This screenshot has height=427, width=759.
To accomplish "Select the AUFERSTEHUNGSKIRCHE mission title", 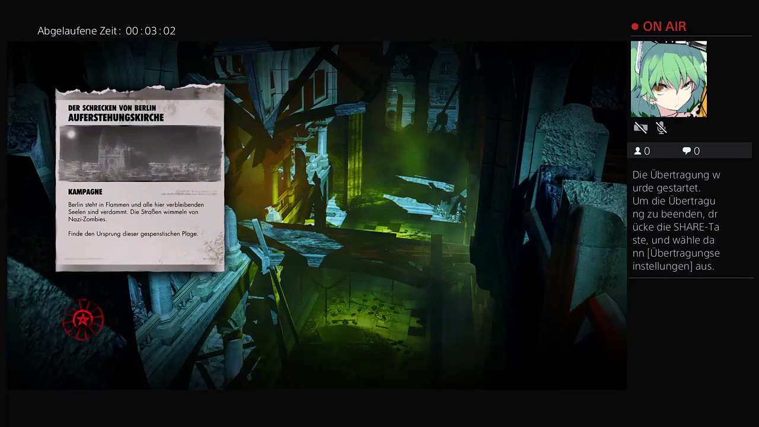I will coord(116,117).
